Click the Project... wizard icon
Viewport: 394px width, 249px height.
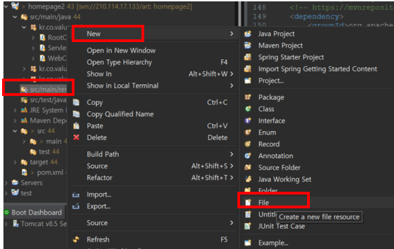point(248,81)
